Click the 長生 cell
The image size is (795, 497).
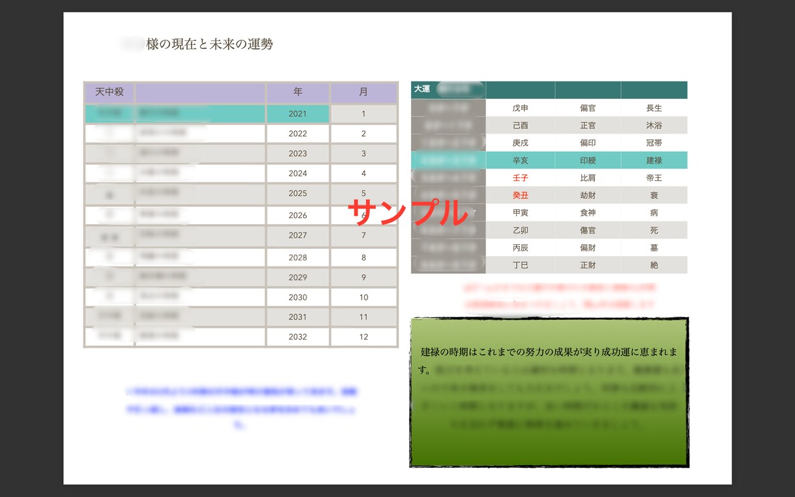(x=654, y=108)
